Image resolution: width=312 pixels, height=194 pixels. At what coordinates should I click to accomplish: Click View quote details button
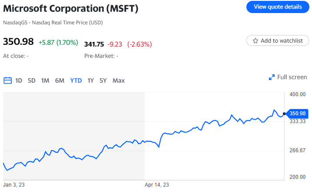coord(278,7)
